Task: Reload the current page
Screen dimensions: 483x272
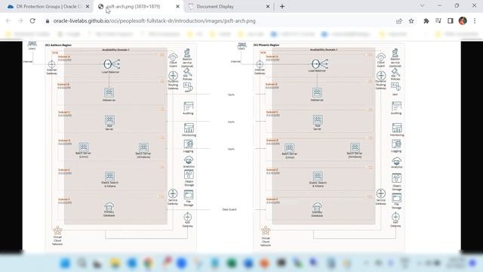Action: click(32, 21)
